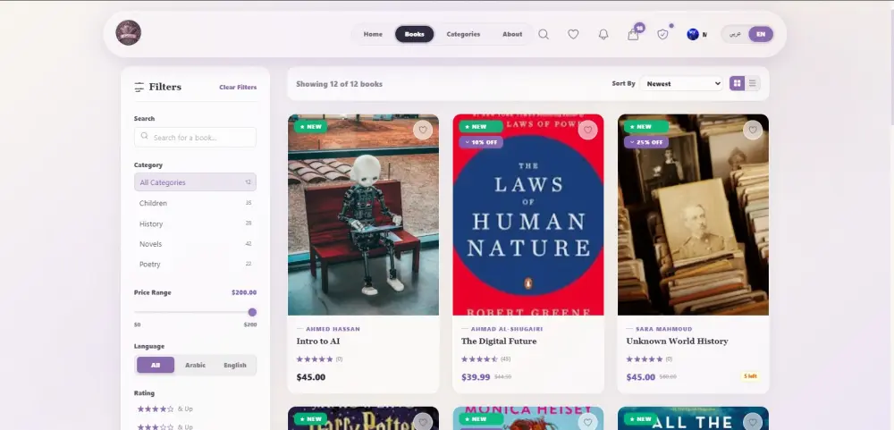Filter books by Arabic language
This screenshot has width=894, height=430.
point(195,365)
